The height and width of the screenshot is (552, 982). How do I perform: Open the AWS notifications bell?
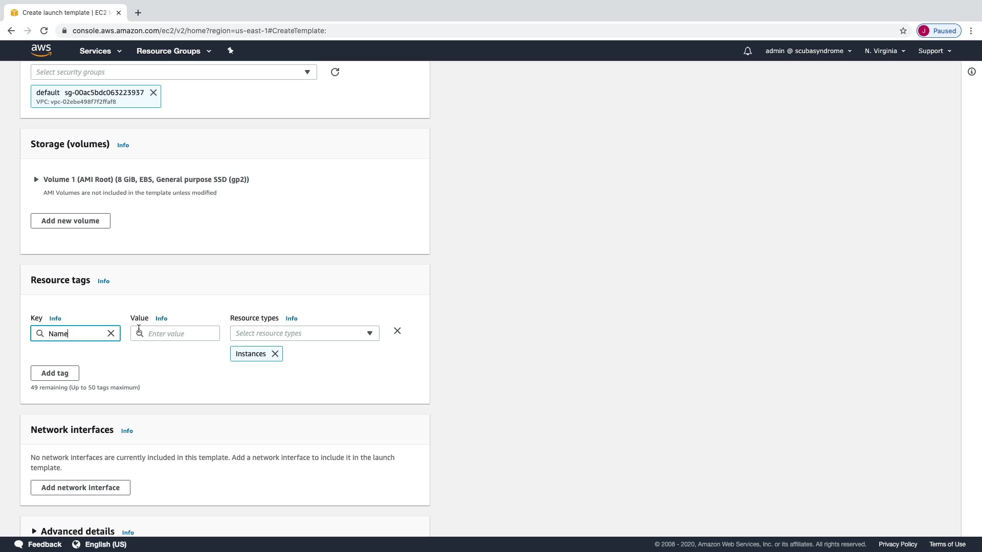[x=748, y=51]
